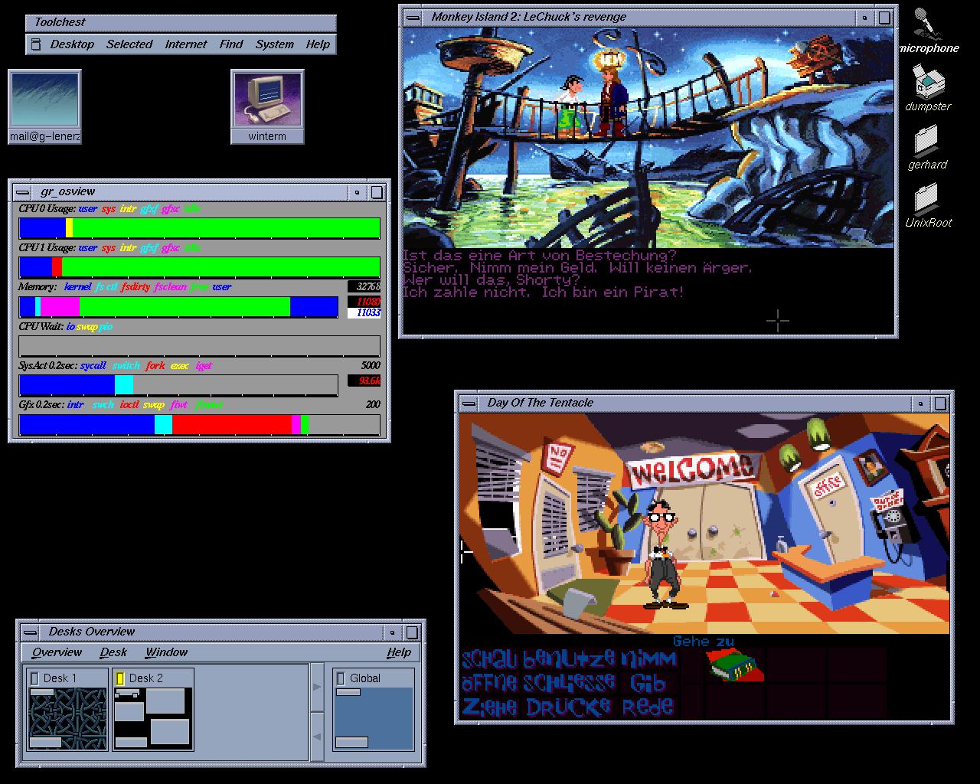Toggle the Desk 1 indicator light
Viewport: 980px width, 784px height.
[34, 678]
